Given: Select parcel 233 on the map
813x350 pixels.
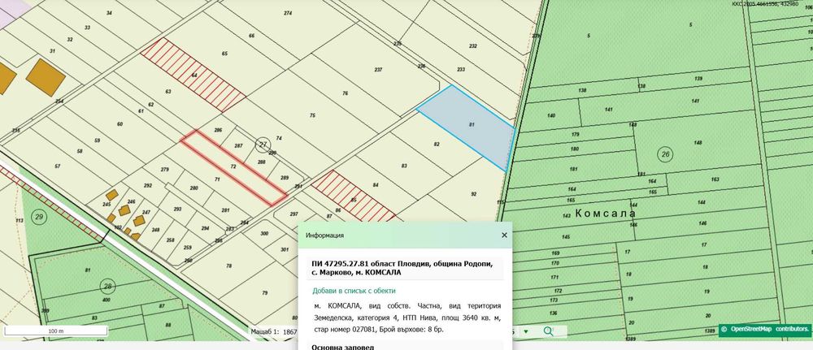Looking at the screenshot, I should click(461, 69).
